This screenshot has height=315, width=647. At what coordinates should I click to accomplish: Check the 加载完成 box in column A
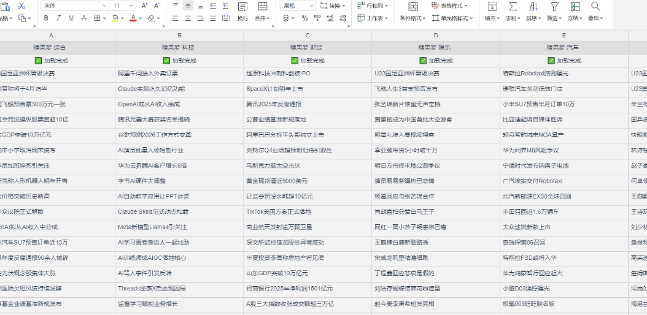tap(39, 61)
